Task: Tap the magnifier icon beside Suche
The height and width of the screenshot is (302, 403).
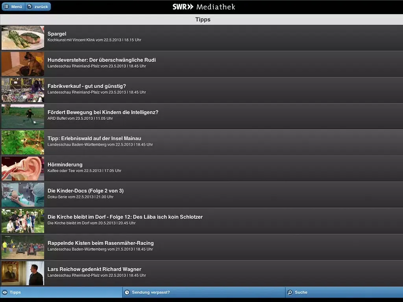Action: 290,292
